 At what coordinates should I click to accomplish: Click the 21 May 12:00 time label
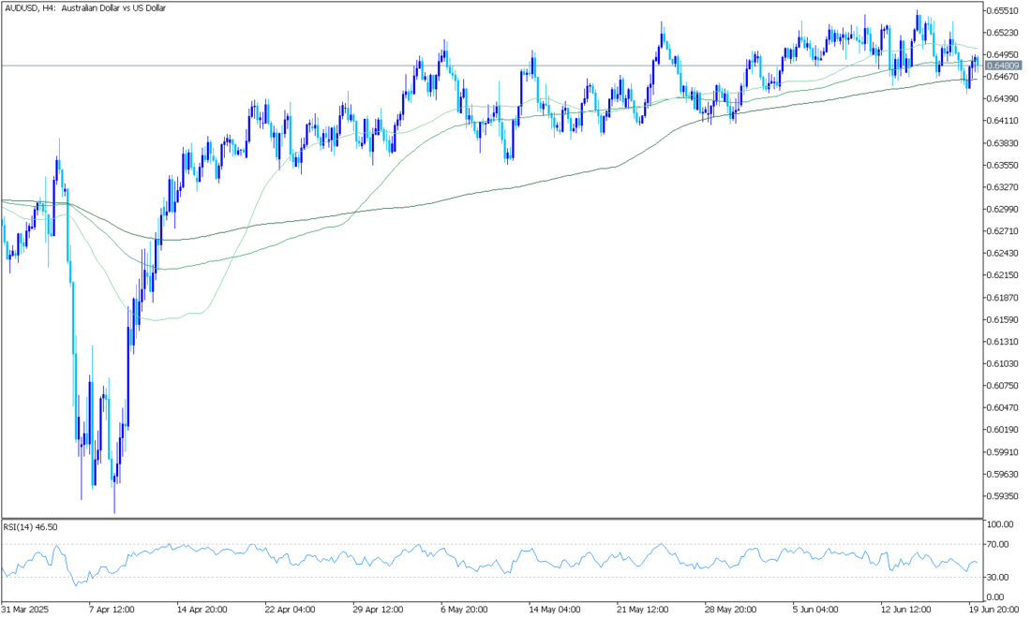[642, 610]
